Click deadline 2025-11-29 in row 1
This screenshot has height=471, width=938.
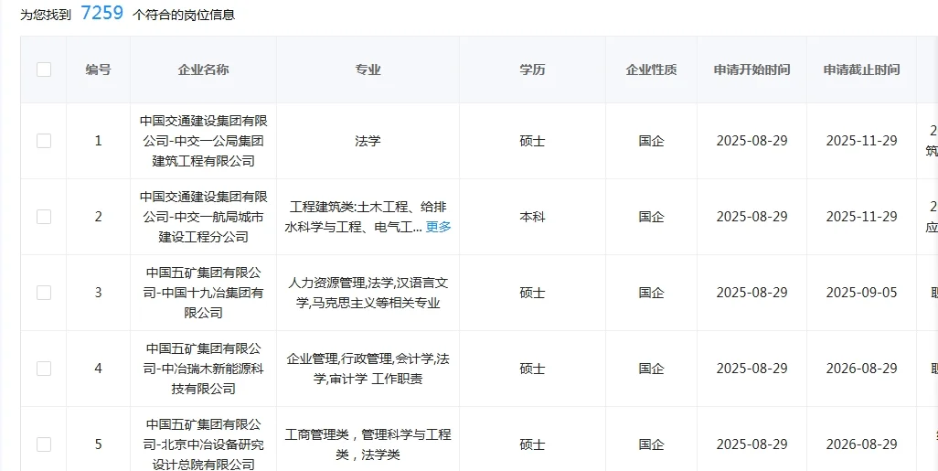click(861, 141)
